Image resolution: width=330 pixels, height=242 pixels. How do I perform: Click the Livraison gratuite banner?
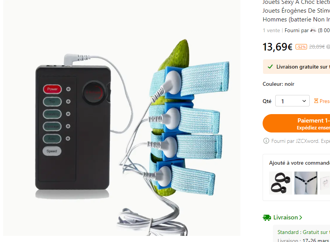tap(296, 67)
